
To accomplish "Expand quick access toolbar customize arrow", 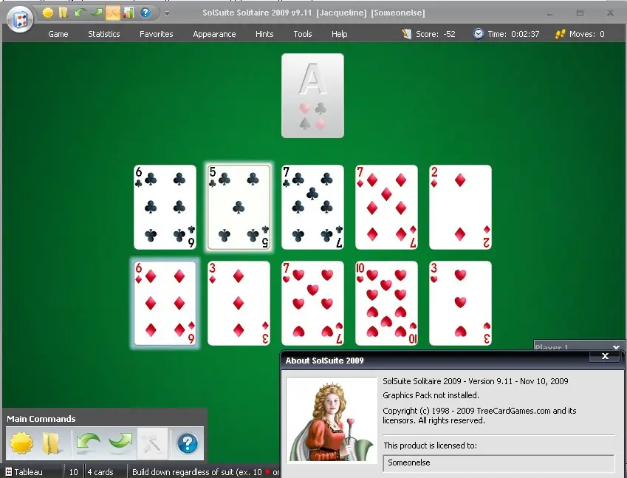I will point(167,13).
